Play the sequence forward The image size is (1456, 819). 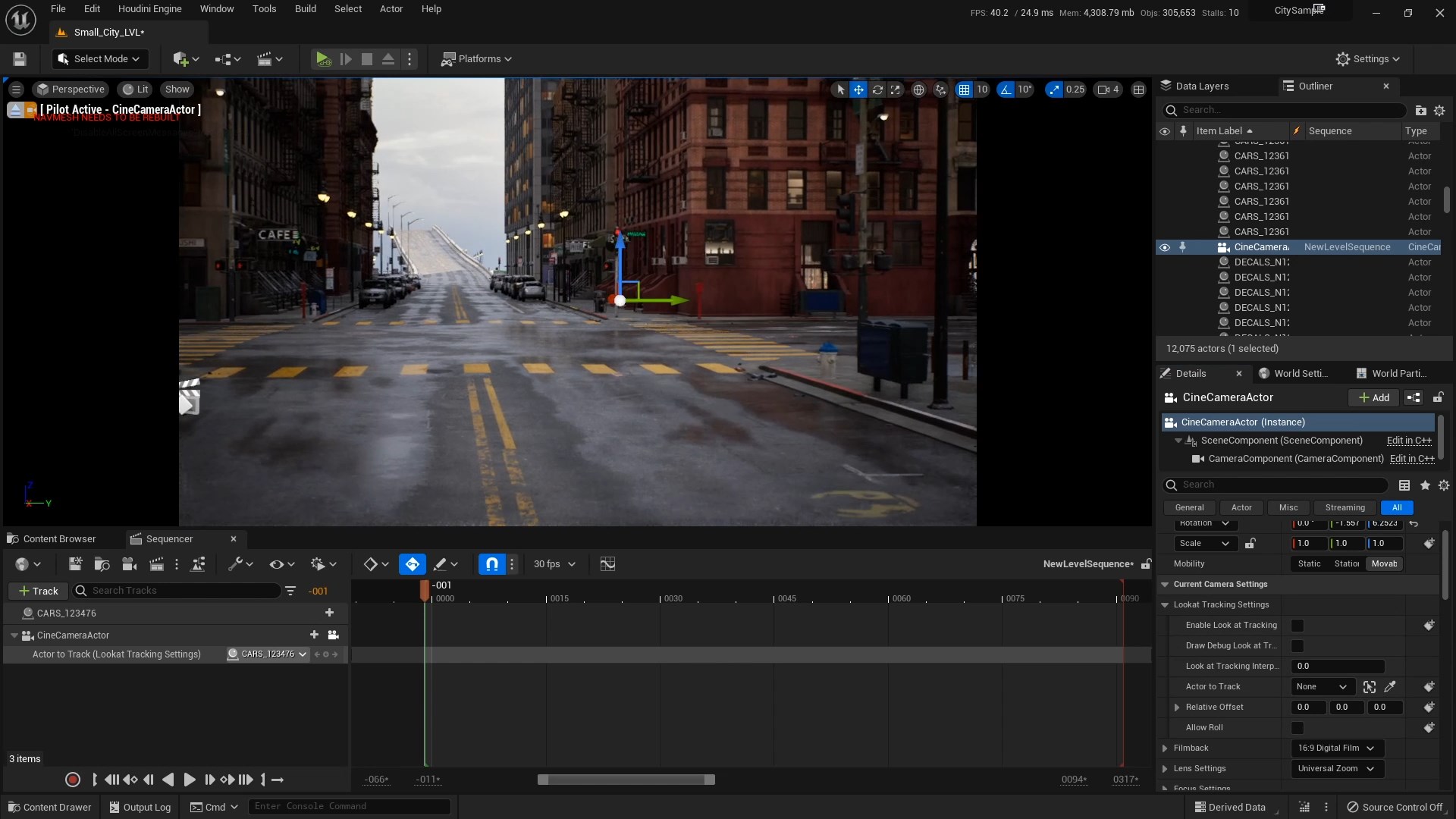190,780
